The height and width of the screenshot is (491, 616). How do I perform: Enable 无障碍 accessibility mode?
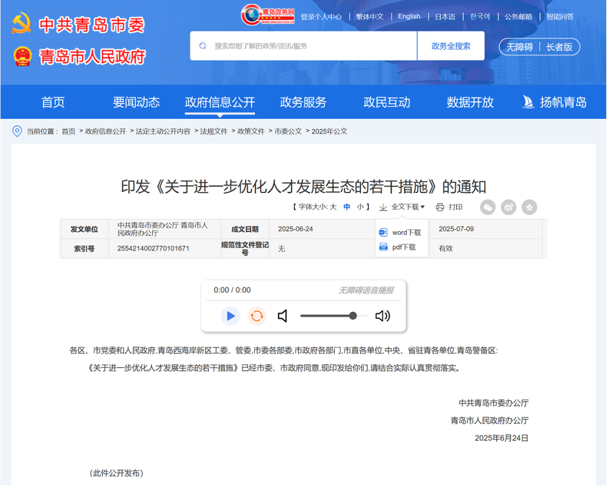[x=519, y=47]
